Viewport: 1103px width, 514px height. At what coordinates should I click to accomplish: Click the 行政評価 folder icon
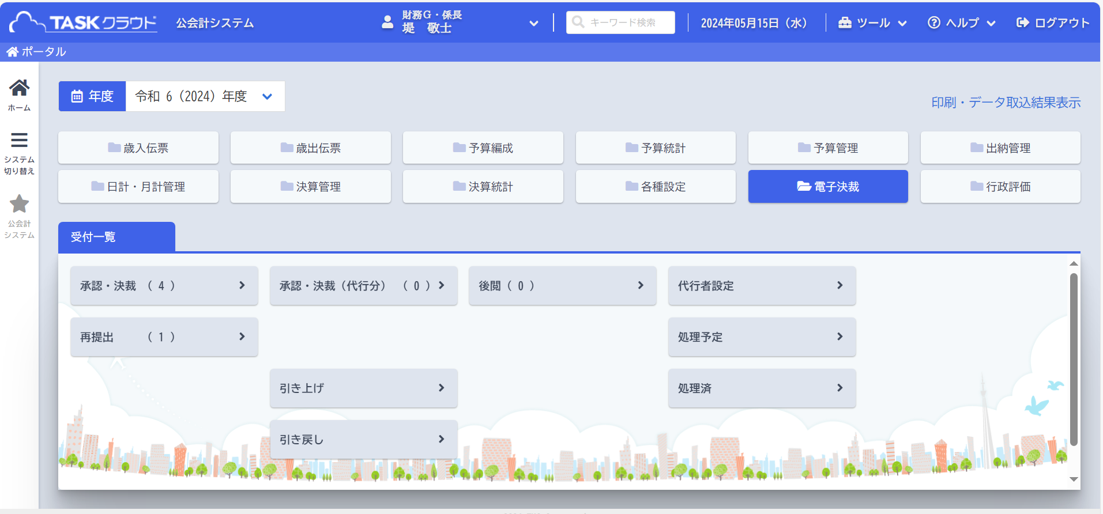[x=977, y=186]
